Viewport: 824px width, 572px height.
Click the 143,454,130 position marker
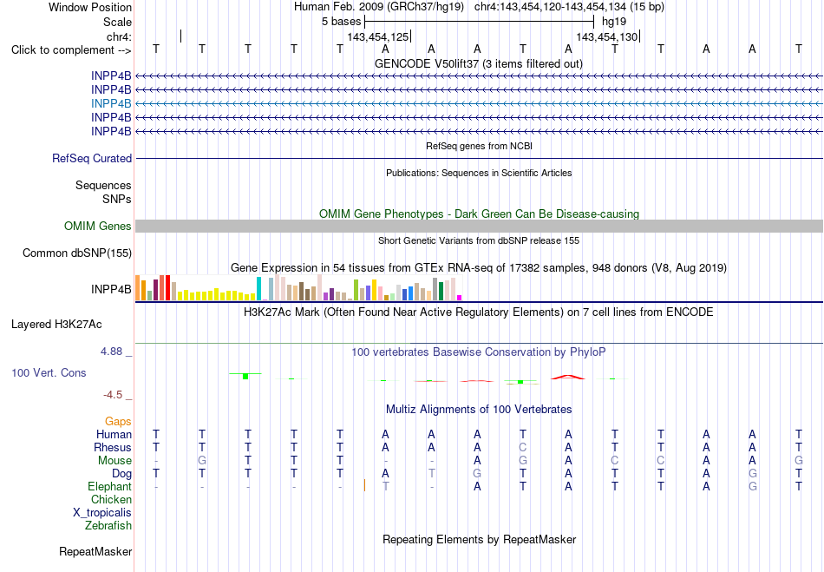[x=608, y=36]
